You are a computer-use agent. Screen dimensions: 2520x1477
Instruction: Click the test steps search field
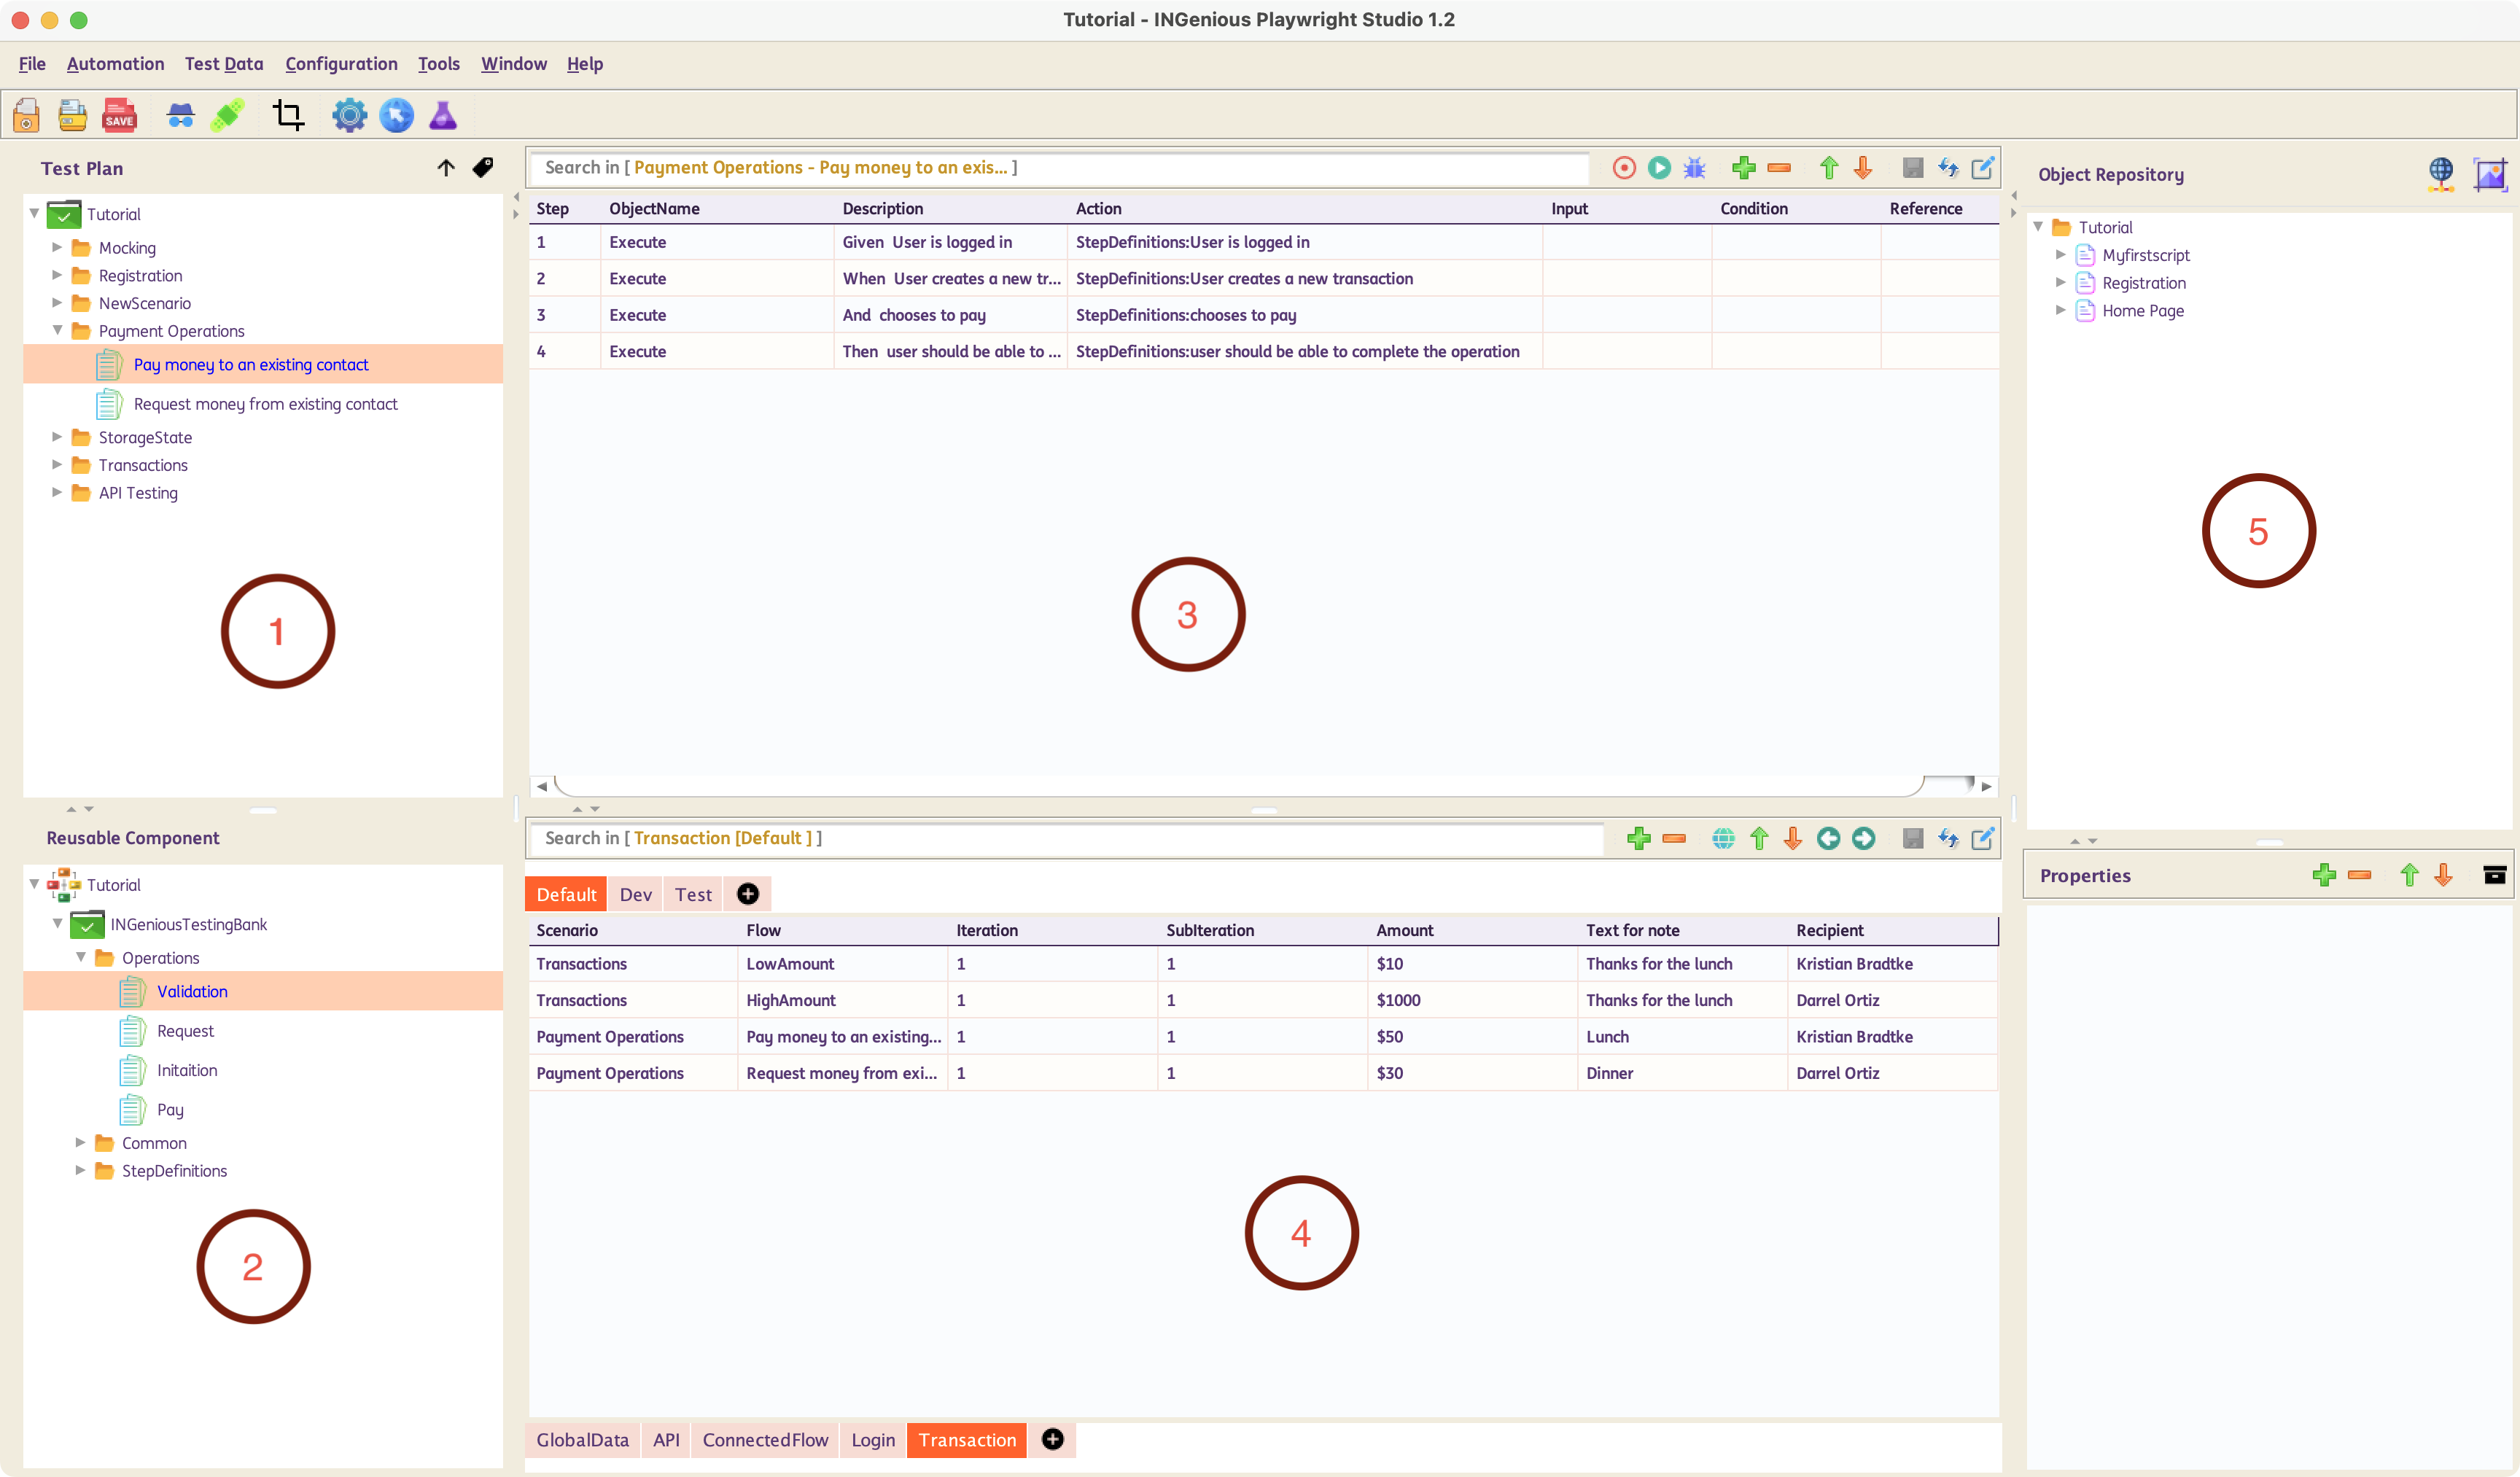pos(1060,167)
